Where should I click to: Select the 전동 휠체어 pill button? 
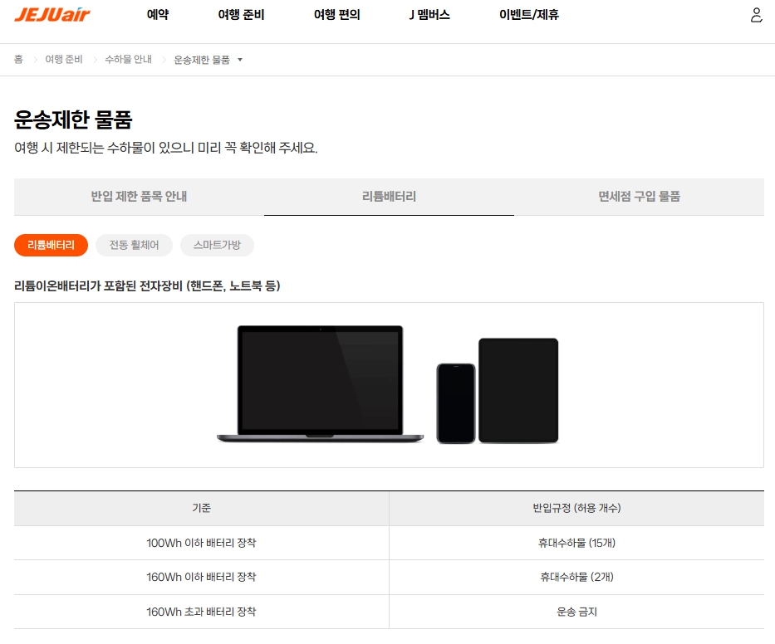pos(134,245)
